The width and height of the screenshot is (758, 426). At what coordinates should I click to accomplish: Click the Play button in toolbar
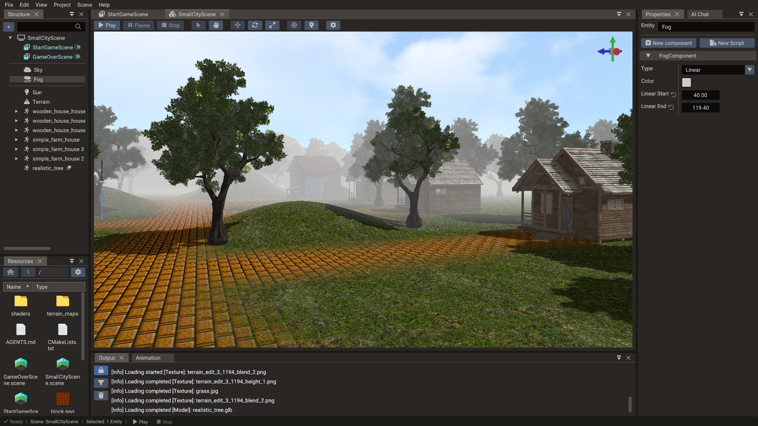[107, 25]
